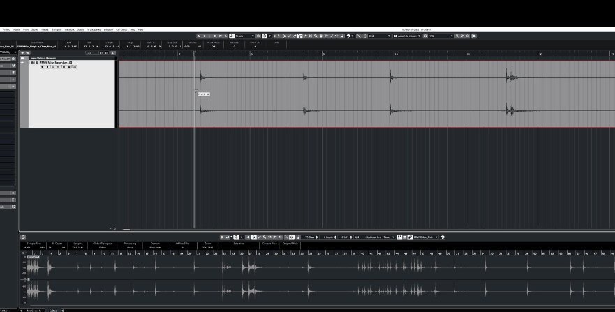The height and width of the screenshot is (312, 615).
Task: Click the quantize icon beside the 1/8 preset
Action: tap(425, 36)
